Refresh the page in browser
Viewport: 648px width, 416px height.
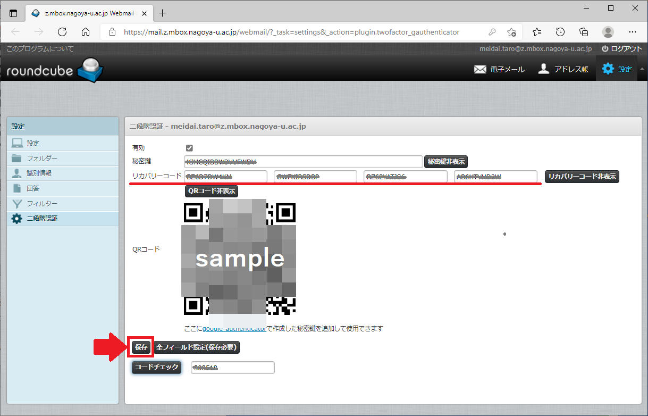pos(62,31)
